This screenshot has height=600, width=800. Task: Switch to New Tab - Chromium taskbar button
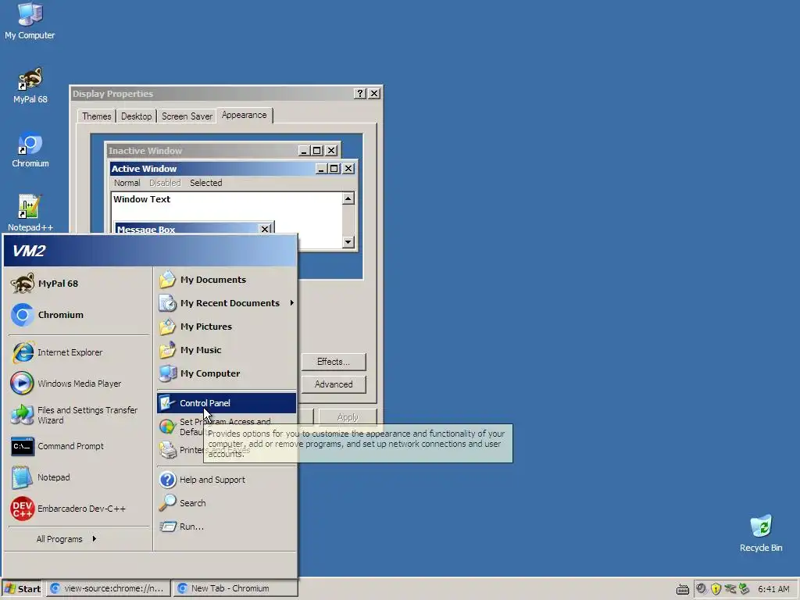click(x=235, y=588)
